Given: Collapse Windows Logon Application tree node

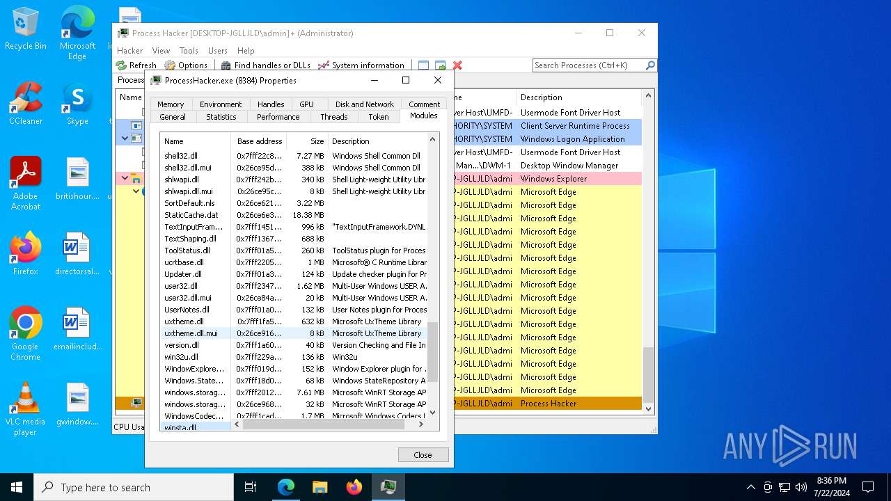Looking at the screenshot, I should point(125,138).
